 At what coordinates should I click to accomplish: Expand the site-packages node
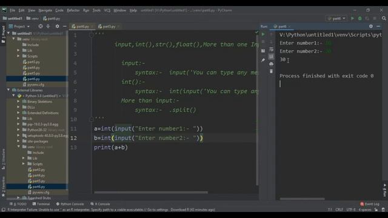click(18, 141)
